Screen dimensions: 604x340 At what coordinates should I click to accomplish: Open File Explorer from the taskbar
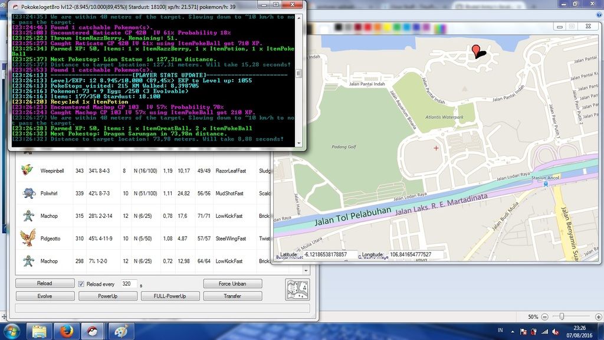[40, 332]
